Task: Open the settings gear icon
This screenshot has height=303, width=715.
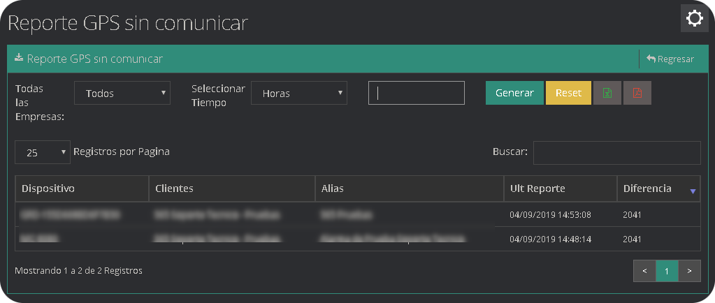Action: [x=694, y=18]
